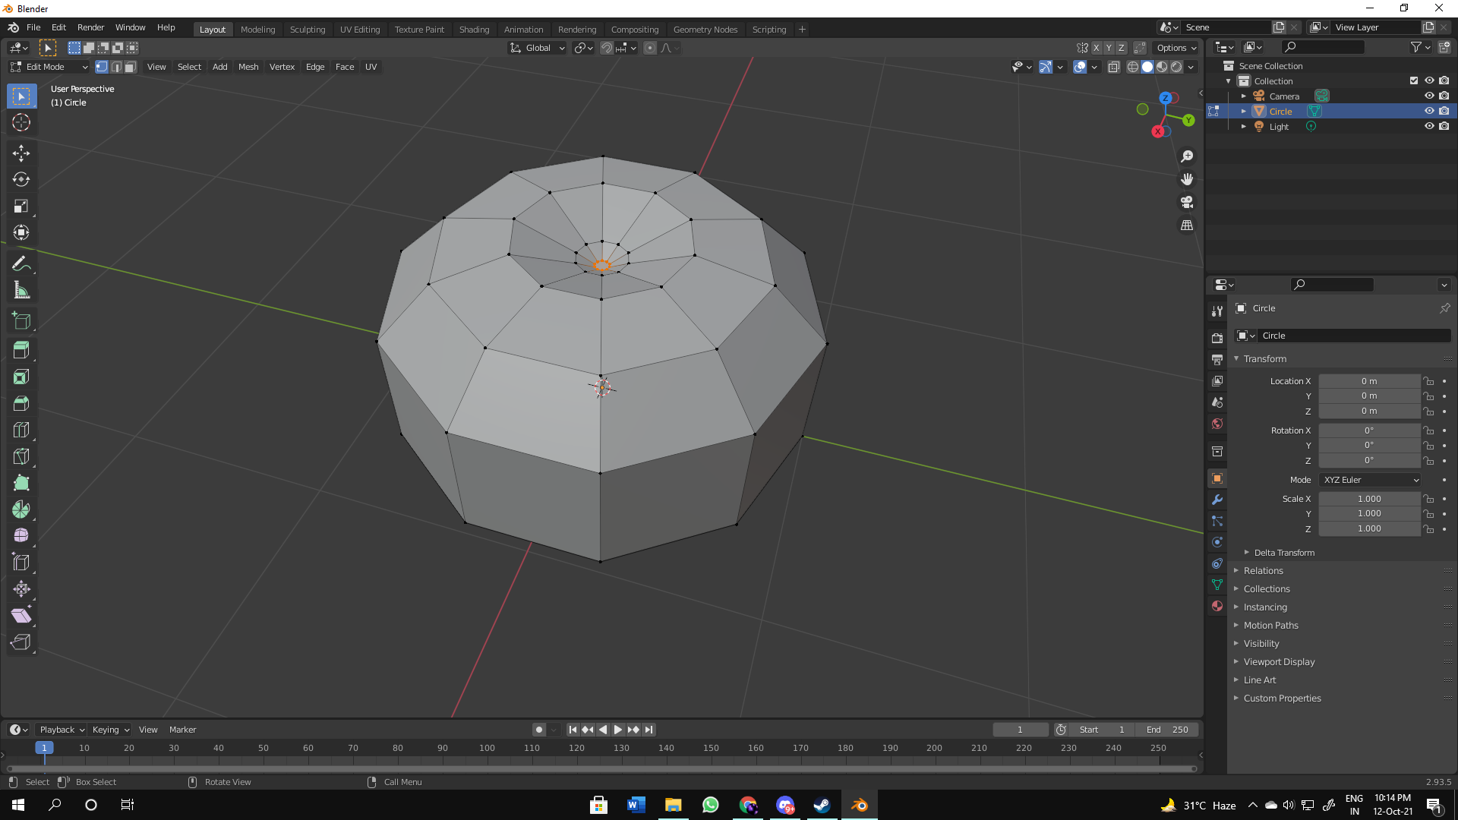Switch perspective/orthographic grid icon

click(x=1187, y=225)
